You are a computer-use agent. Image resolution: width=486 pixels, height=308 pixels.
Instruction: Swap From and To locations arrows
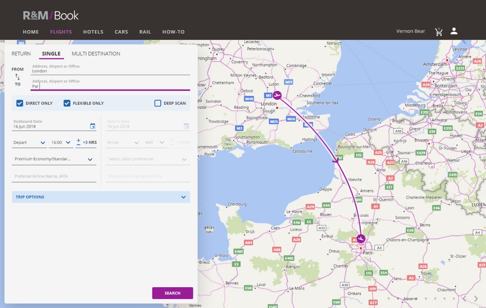18,77
